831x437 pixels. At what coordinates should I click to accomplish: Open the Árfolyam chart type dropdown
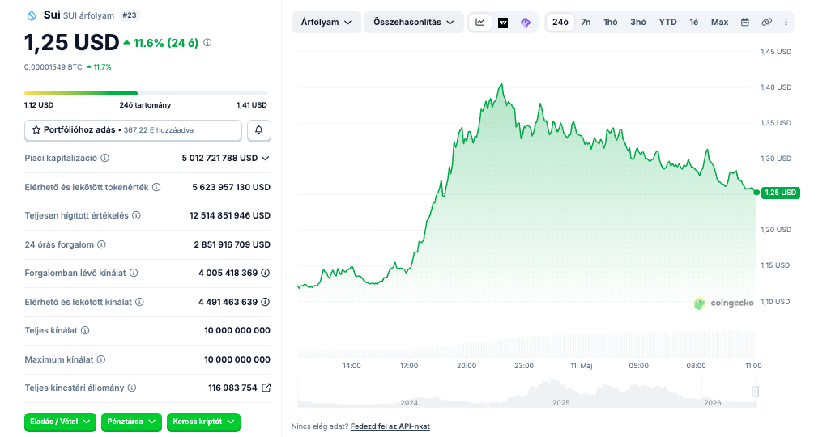[x=326, y=22]
